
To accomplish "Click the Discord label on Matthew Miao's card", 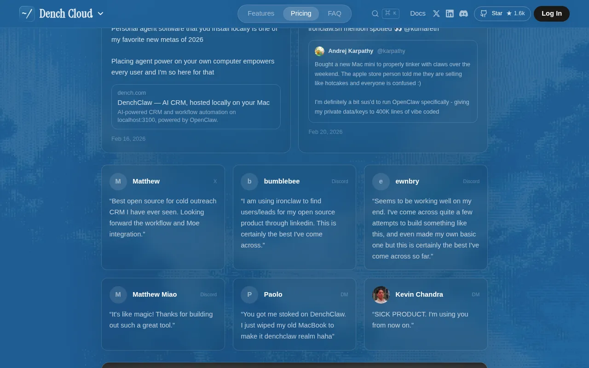I will click(208, 294).
